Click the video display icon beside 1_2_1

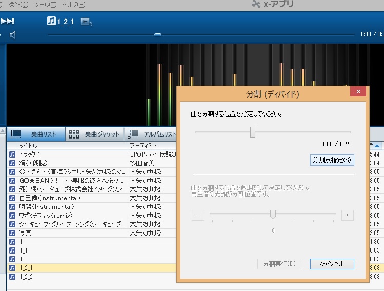[x=87, y=22]
